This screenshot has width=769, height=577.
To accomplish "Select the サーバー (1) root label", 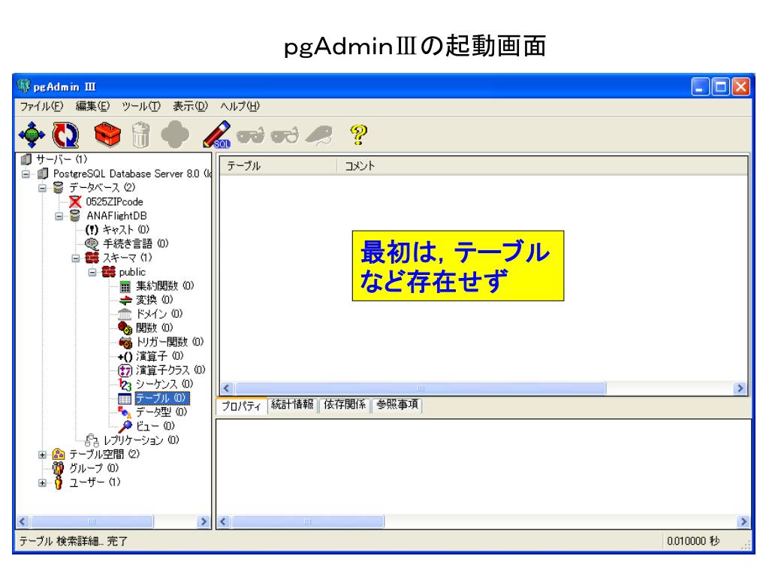I will coord(62,159).
